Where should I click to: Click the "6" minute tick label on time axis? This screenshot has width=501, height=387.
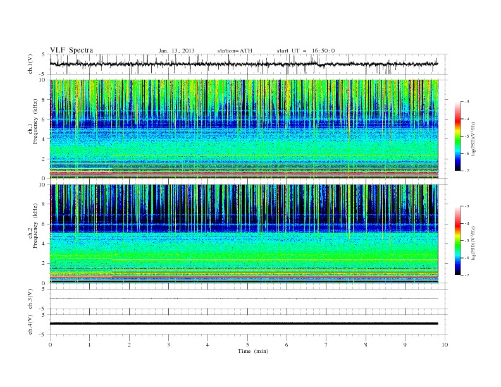click(287, 345)
